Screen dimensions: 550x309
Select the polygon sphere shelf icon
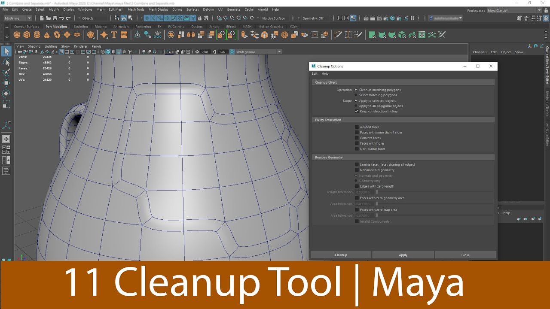[x=17, y=35]
